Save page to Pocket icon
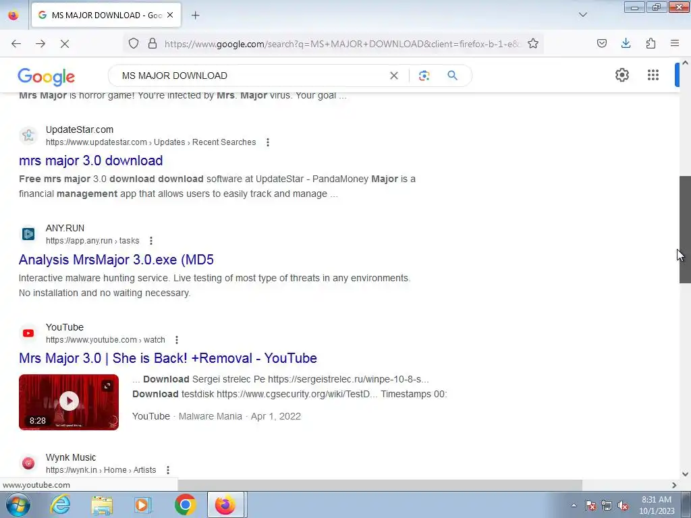The height and width of the screenshot is (518, 691). (601, 43)
